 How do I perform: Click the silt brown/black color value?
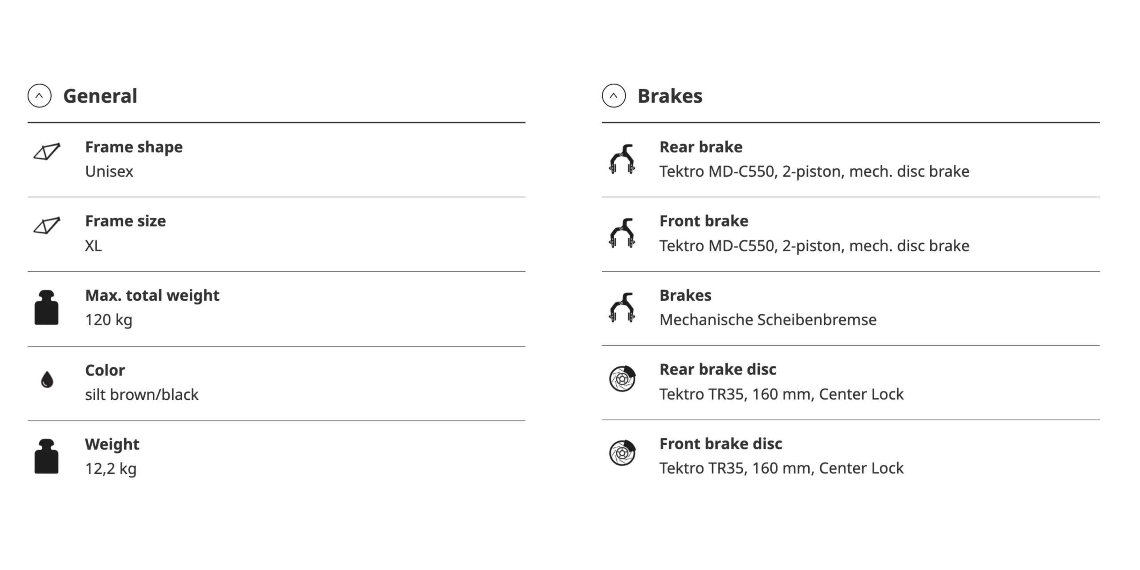[142, 395]
